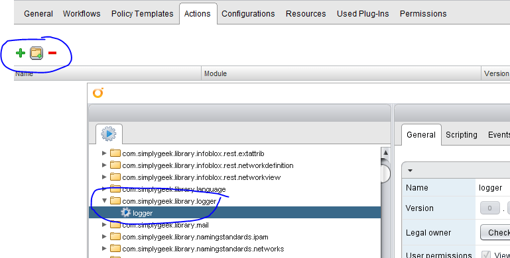Expand the infoblox.rest.networkview module
The width and height of the screenshot is (510, 258).
[x=104, y=177]
